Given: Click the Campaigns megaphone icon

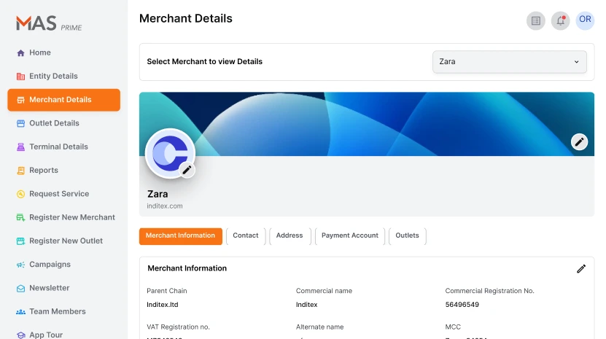Looking at the screenshot, I should [20, 265].
